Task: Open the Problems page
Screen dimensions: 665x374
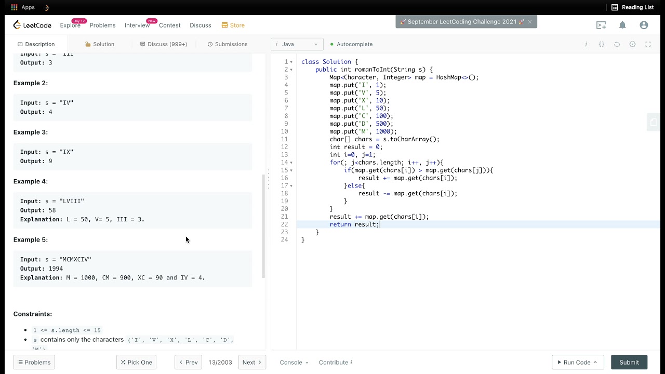Action: [102, 25]
